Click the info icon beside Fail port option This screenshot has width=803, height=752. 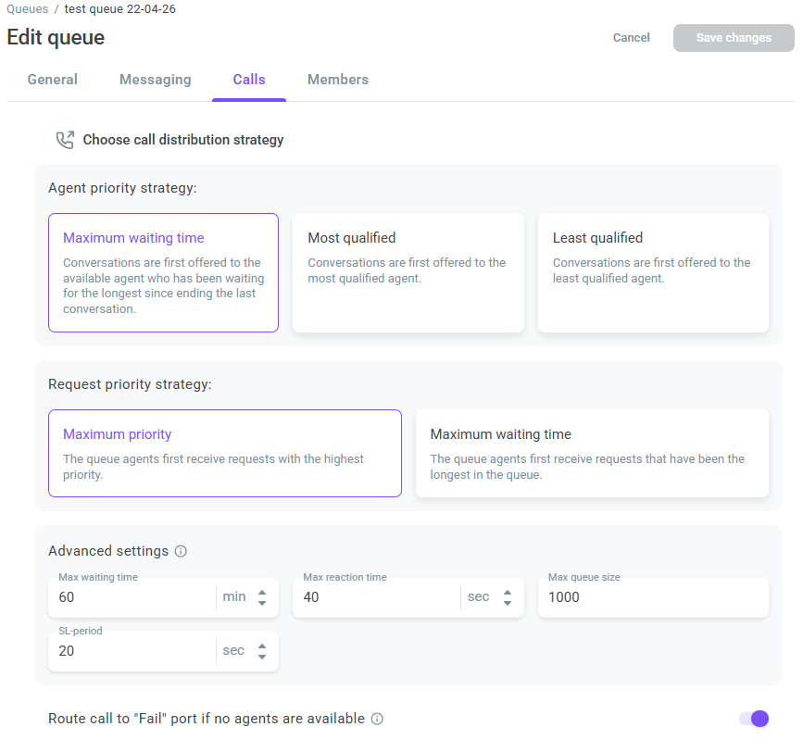coord(377,720)
